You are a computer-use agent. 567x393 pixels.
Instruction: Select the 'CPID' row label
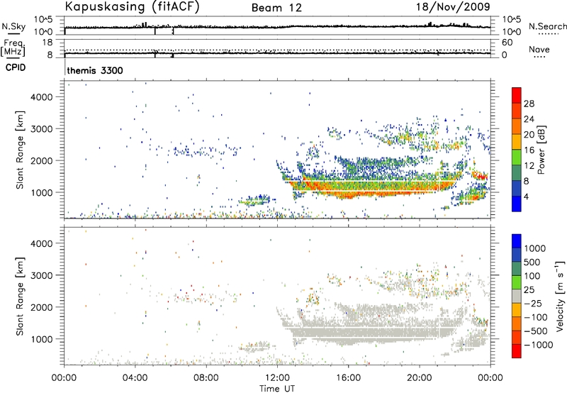(16, 67)
